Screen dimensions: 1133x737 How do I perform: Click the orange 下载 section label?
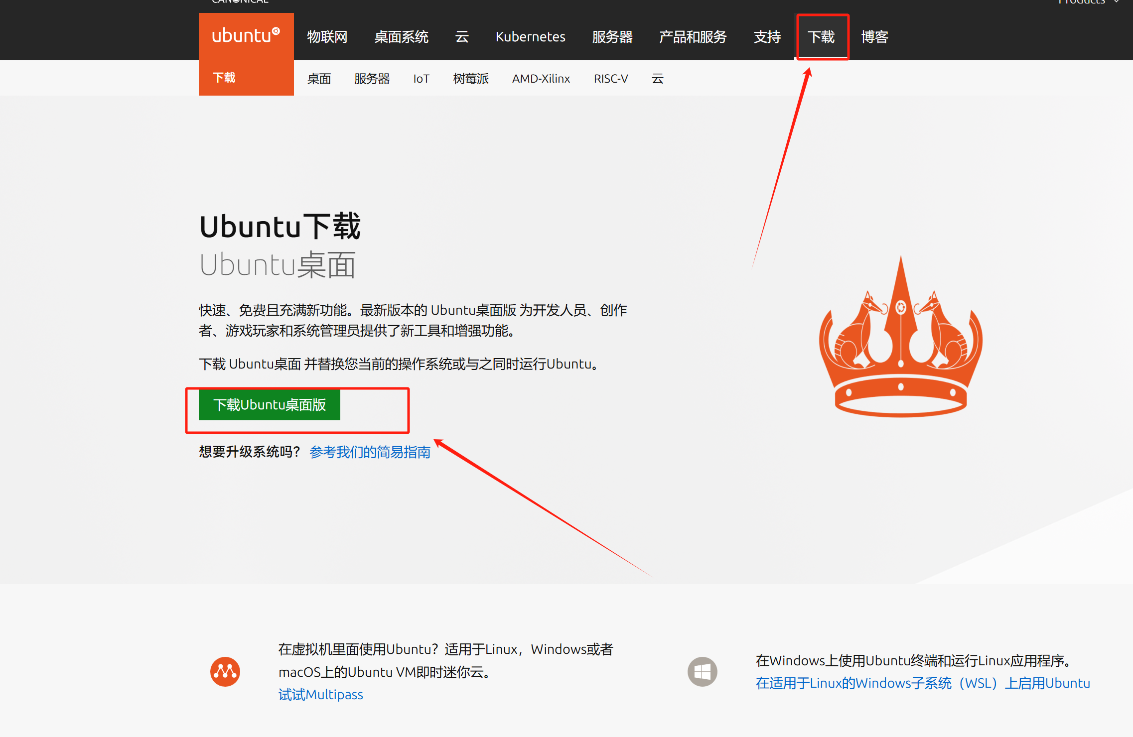pos(224,78)
